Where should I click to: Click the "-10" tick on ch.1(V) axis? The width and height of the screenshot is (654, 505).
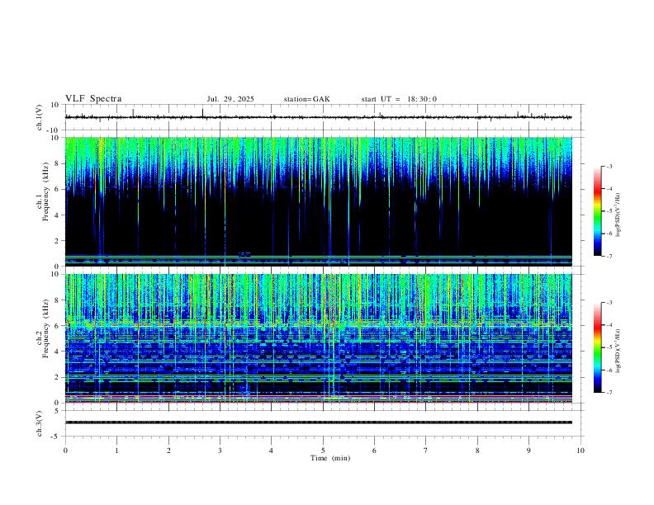coord(54,130)
